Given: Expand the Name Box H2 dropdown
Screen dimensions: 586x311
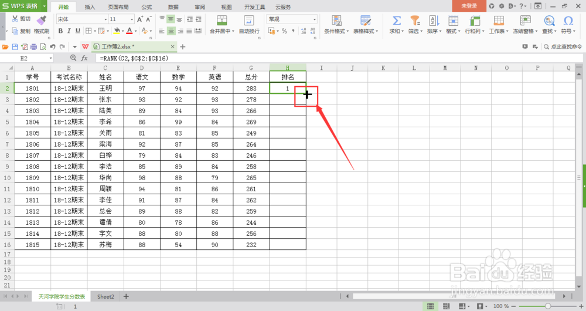Looking at the screenshot, I should pos(50,58).
